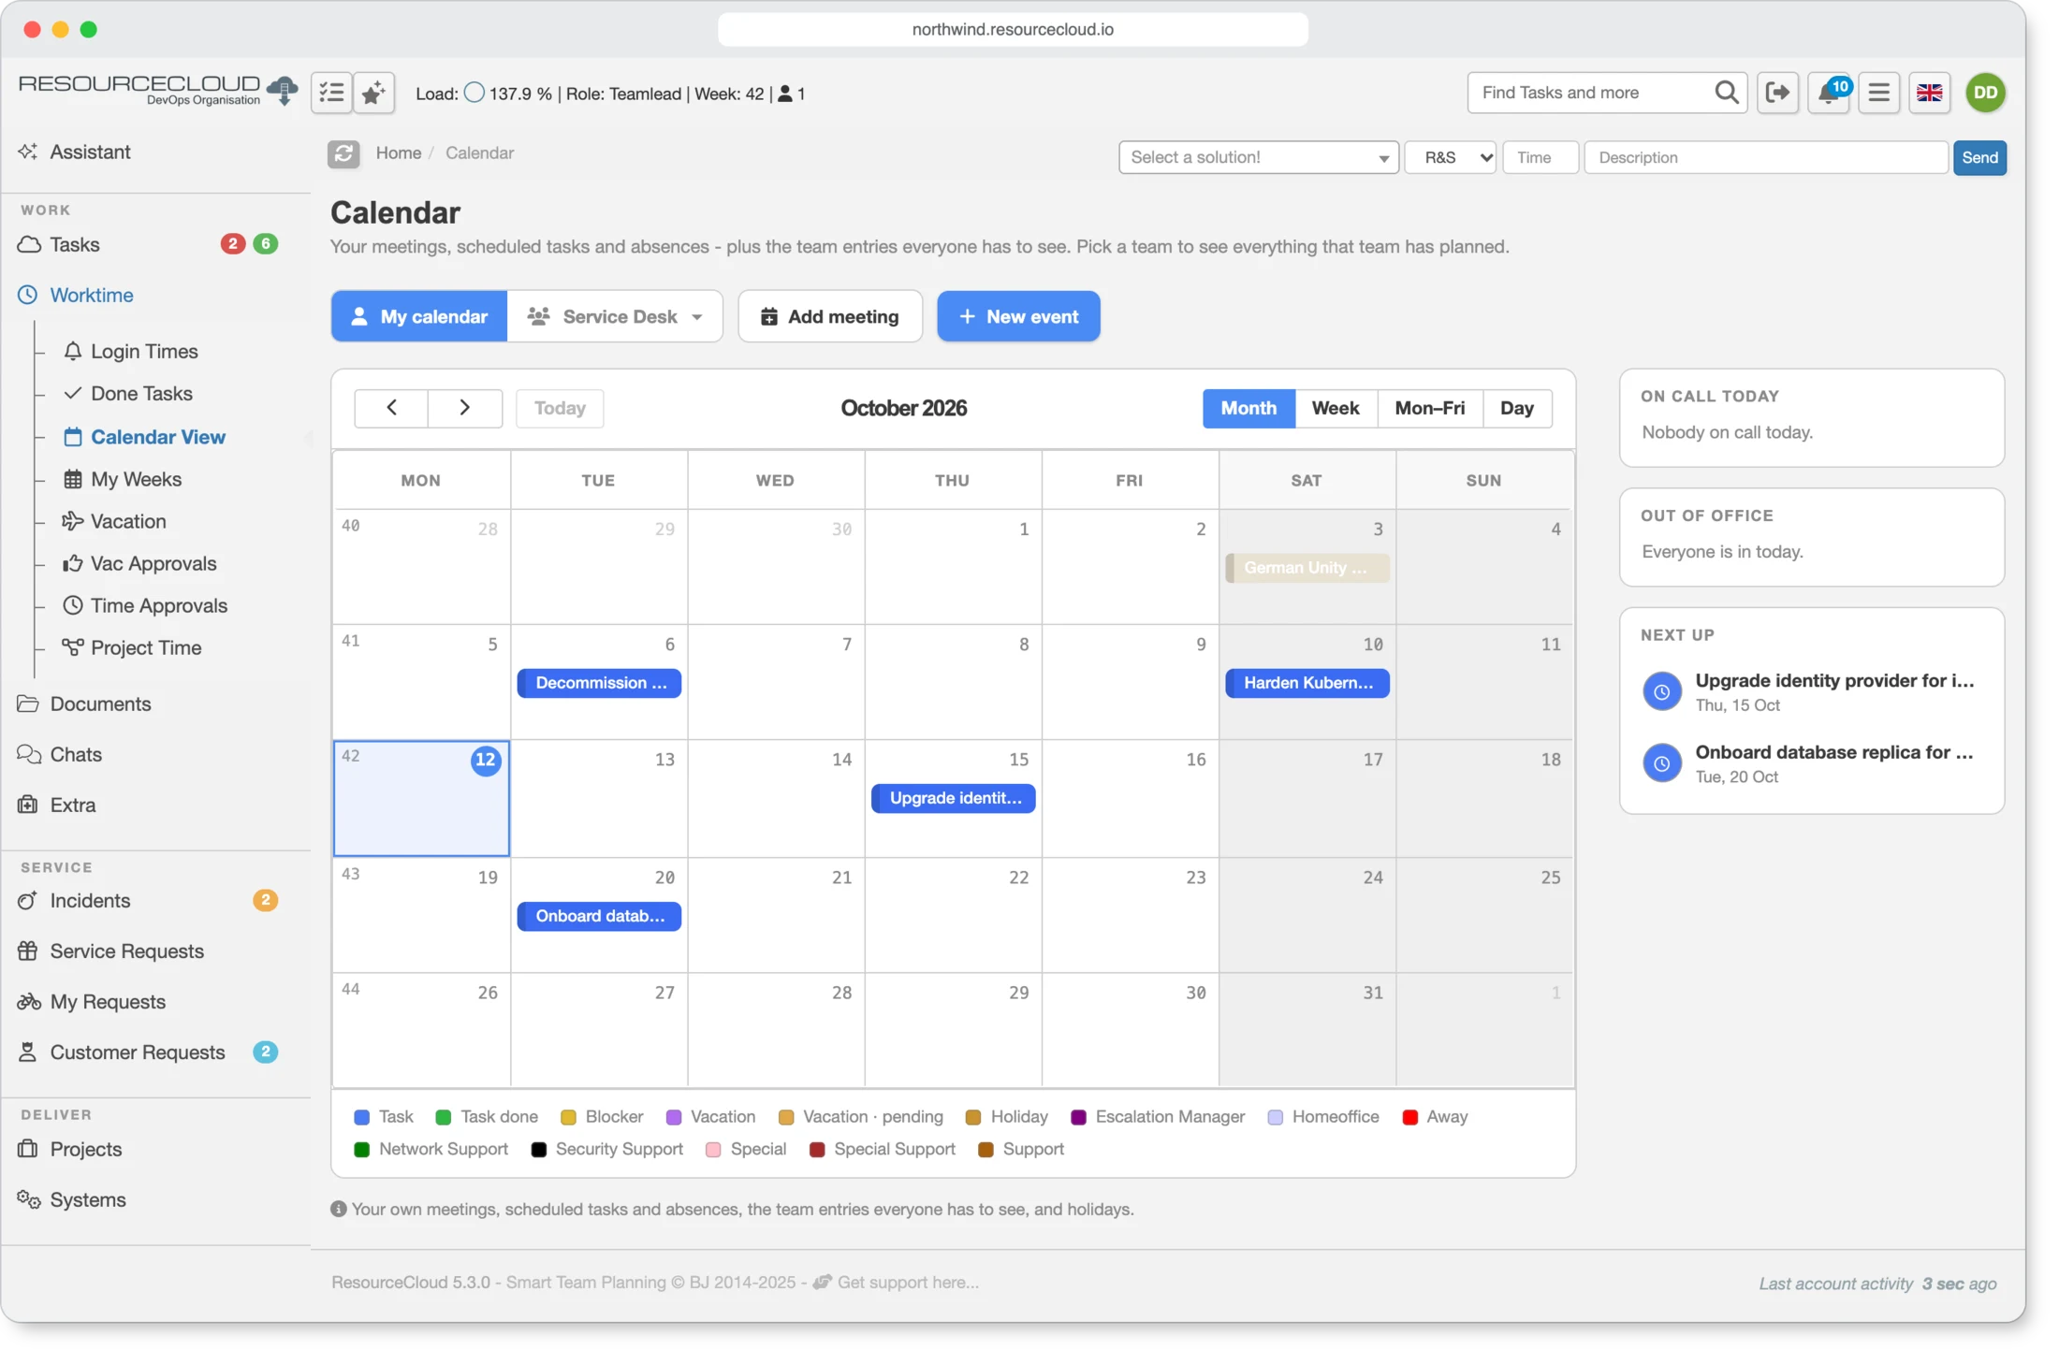Click the Today button
This screenshot has height=1364, width=2059.
tap(560, 408)
